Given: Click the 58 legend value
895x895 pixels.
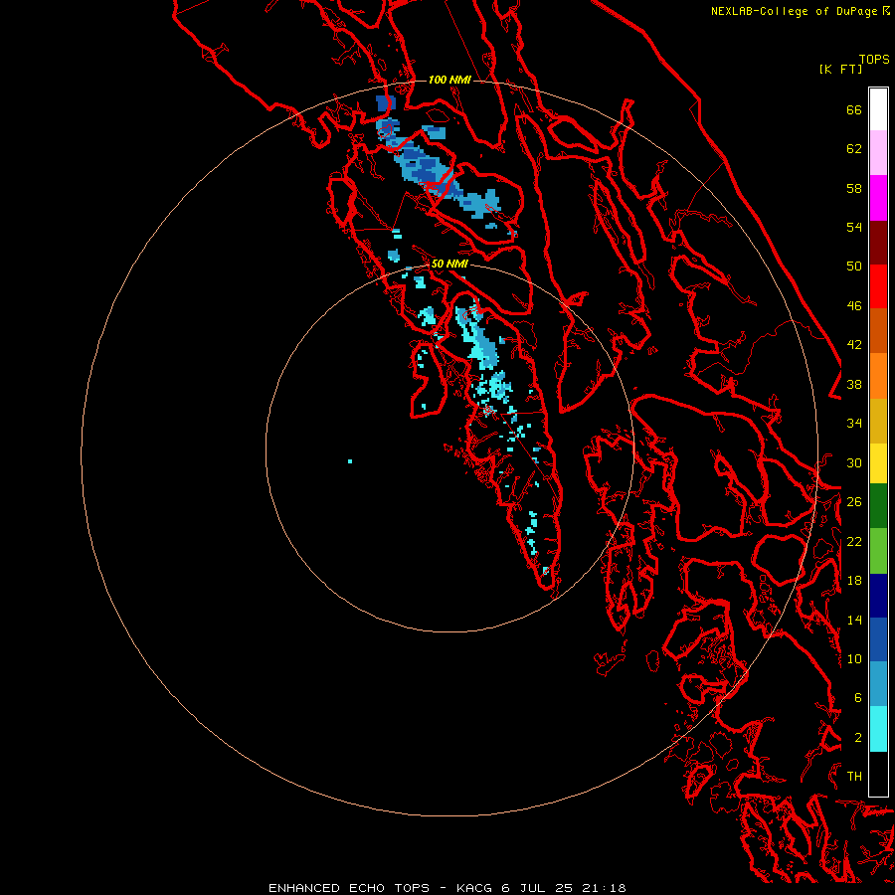Looking at the screenshot, I should coord(854,188).
